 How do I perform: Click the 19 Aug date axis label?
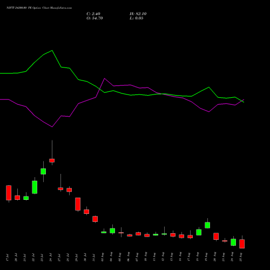click(x=206, y=257)
